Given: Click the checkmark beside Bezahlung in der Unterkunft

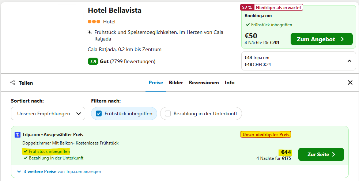Looking at the screenshot, I should pyautogui.click(x=26, y=158).
